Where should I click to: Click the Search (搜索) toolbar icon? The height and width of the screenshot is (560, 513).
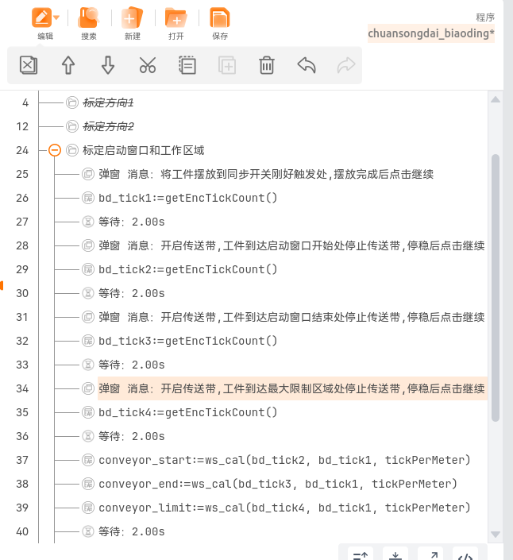point(89,22)
